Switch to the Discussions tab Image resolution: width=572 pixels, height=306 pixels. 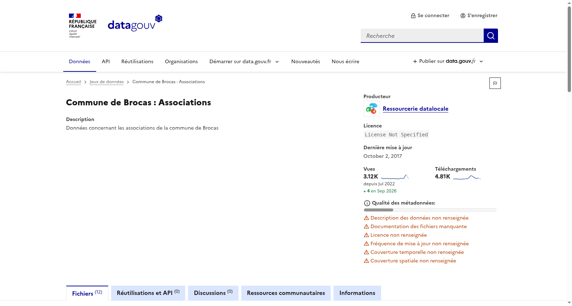click(x=213, y=293)
